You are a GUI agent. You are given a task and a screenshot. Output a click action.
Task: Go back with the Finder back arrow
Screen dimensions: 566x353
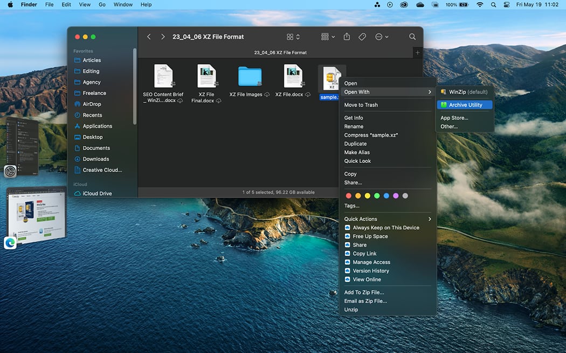[x=149, y=37]
